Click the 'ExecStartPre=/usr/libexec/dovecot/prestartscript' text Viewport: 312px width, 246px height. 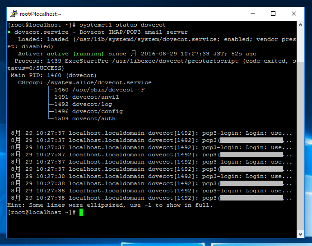152,61
